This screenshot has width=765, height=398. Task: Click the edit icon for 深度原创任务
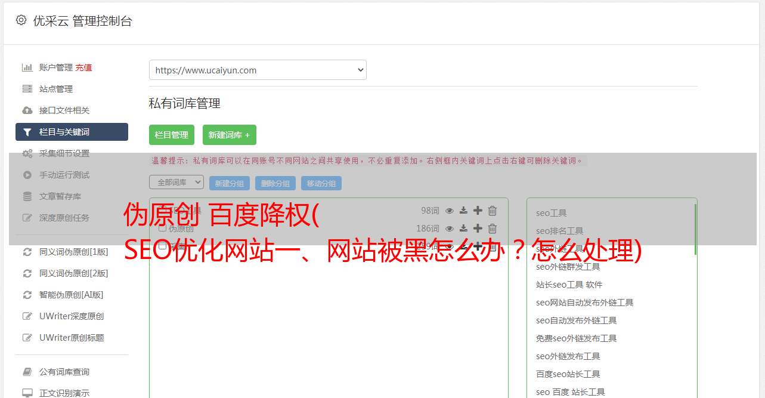click(x=27, y=218)
